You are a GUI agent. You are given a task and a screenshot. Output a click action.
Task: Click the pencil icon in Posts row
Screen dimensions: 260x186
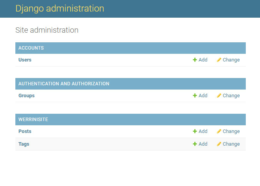point(219,131)
